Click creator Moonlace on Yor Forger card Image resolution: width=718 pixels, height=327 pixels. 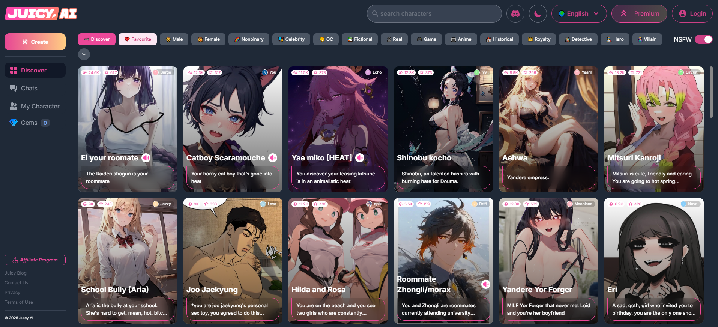click(580, 204)
